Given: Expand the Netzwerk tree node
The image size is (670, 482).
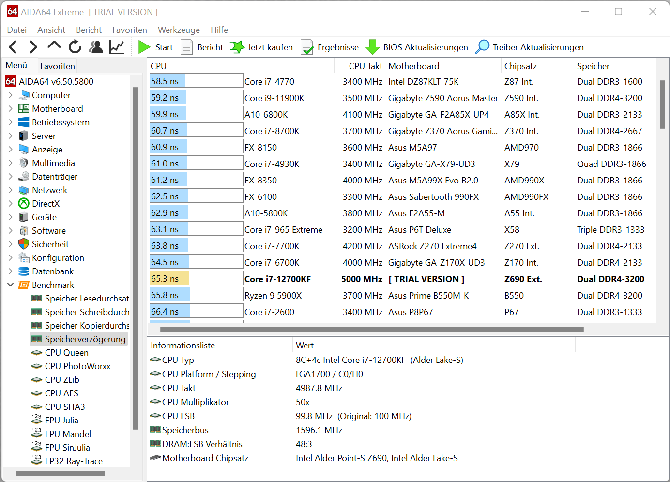Looking at the screenshot, I should pyautogui.click(x=11, y=190).
